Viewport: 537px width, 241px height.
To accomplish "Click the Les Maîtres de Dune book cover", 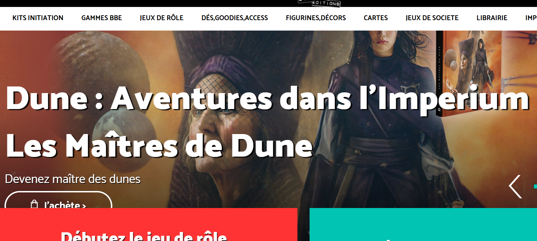I will click(468, 73).
